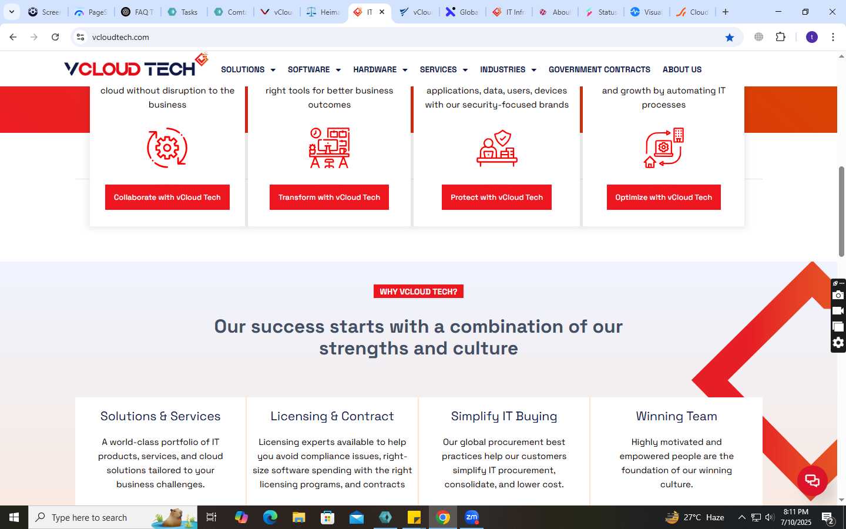Click the automation icon above Optimize button
The image size is (846, 529).
pyautogui.click(x=664, y=148)
